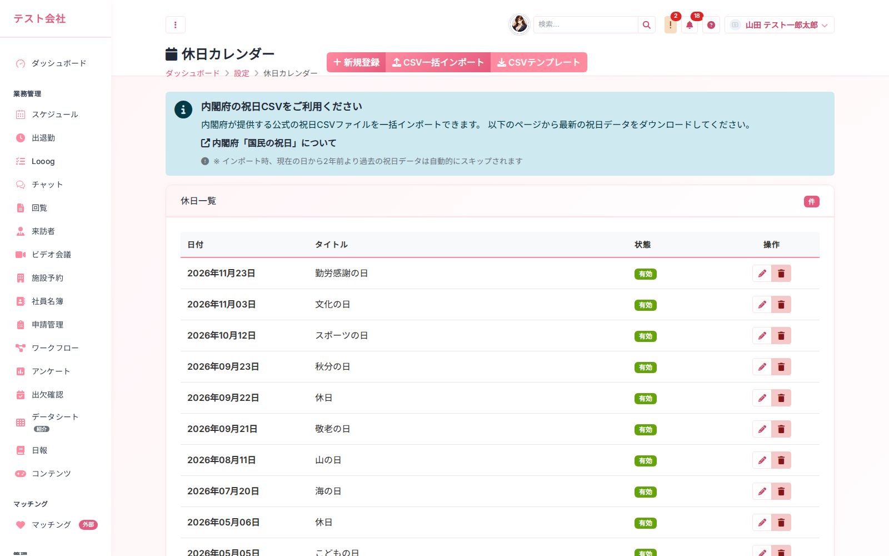Viewport: 889px width, 556px height.
Task: Download via CSVテンプレート button
Action: [x=538, y=62]
